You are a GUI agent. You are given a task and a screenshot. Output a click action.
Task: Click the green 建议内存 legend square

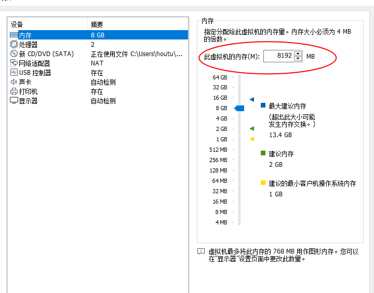coord(263,153)
